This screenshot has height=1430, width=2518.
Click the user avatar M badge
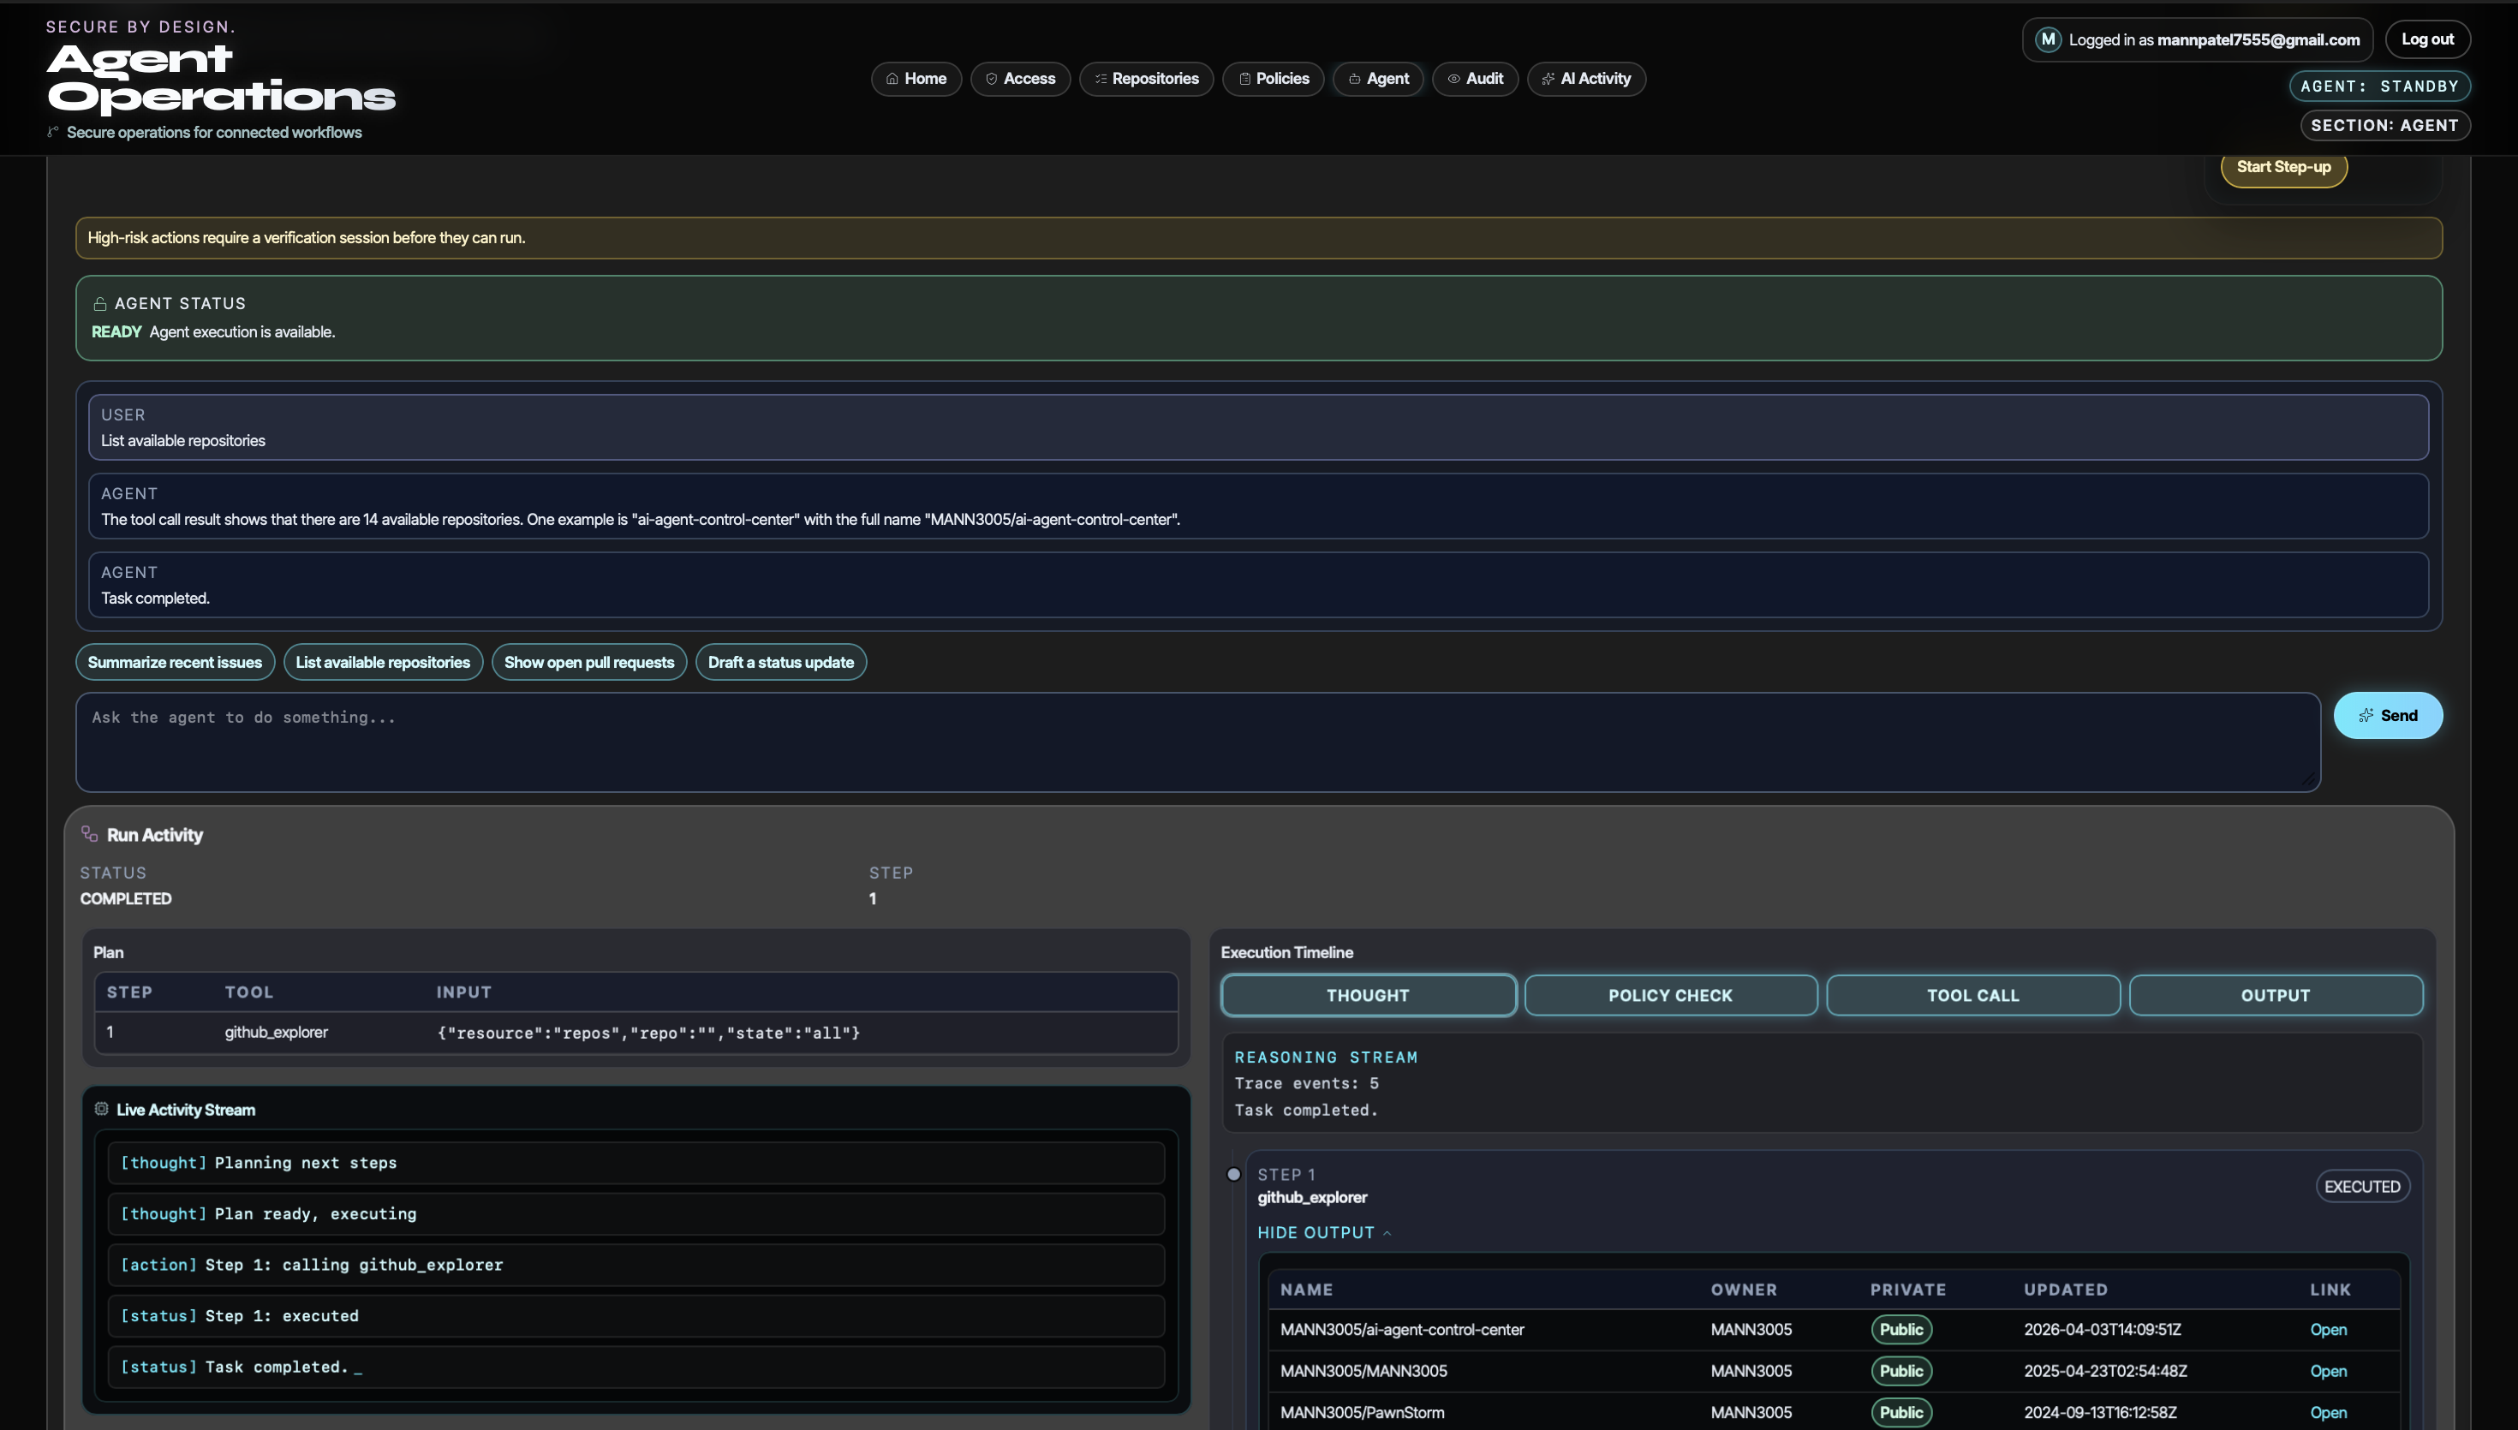coord(2047,39)
